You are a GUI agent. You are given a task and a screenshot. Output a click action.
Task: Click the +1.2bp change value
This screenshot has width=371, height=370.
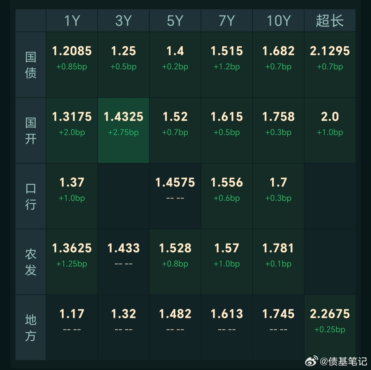227,67
